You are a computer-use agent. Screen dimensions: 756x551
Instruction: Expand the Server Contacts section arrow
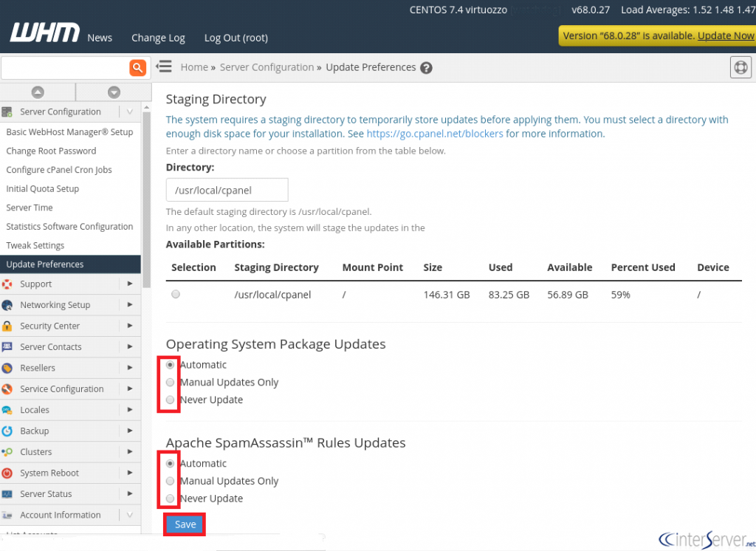130,346
